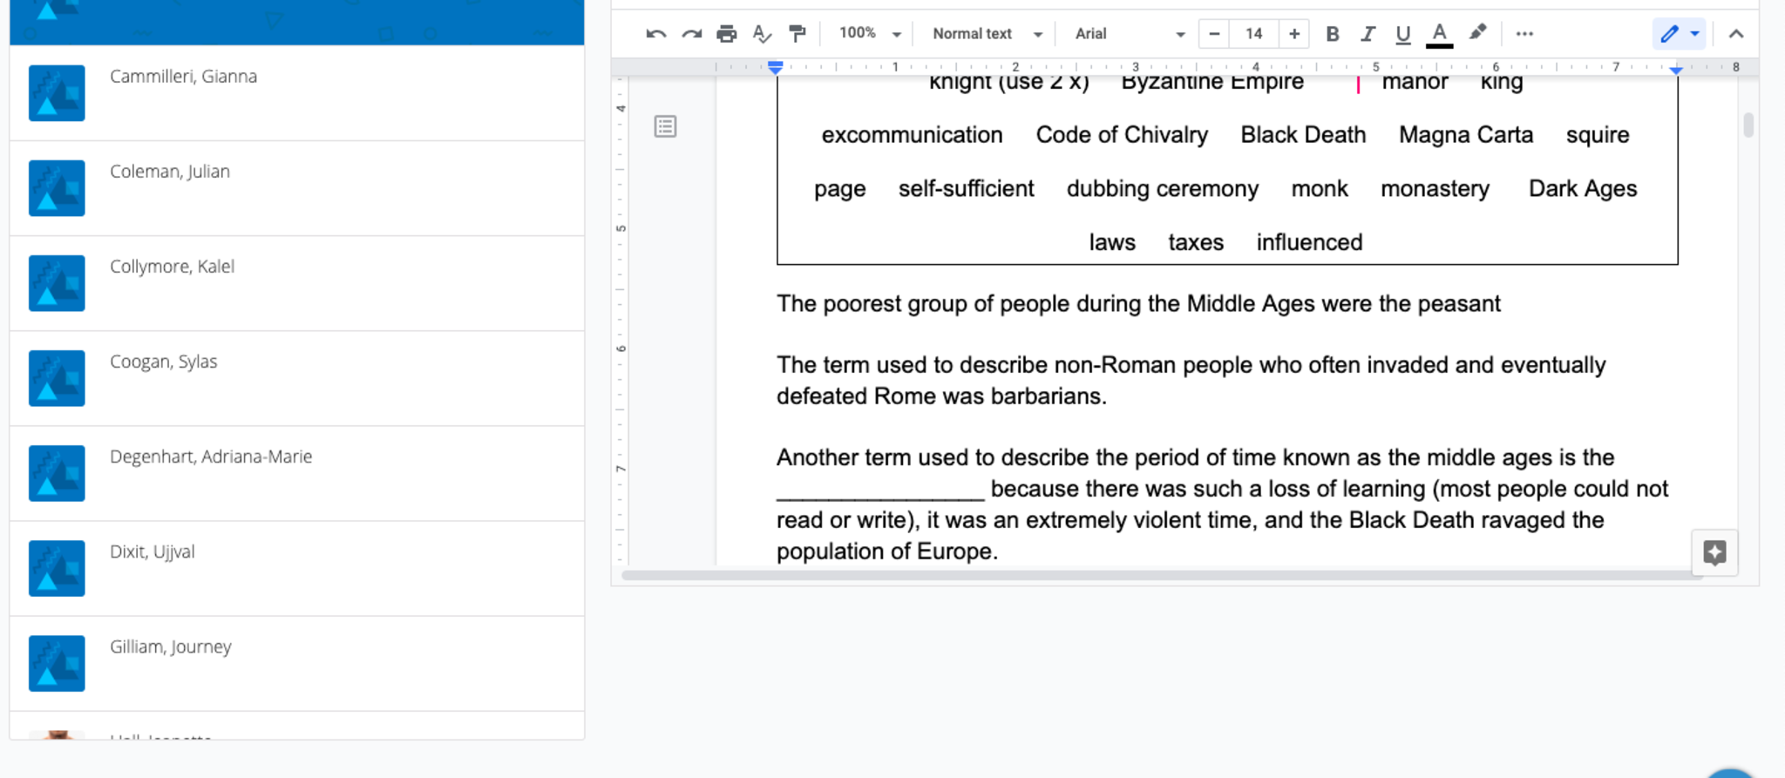Viewport: 1785px width, 778px height.
Task: Open the zoom 100% dropdown
Action: tap(869, 34)
